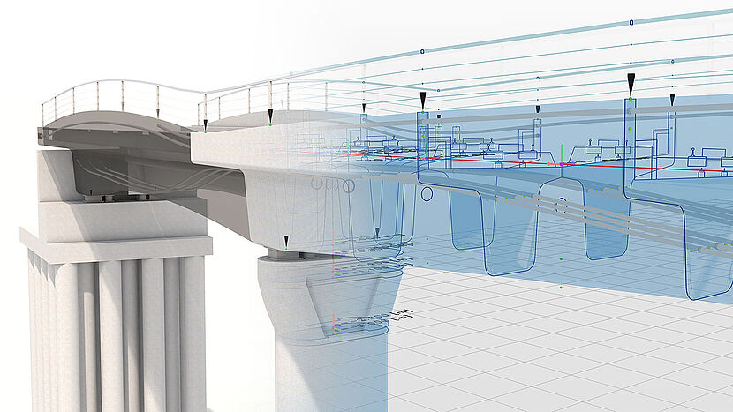733x412 pixels.
Task: Click the oval duct marker in middle cross-section
Action: [x=561, y=206]
